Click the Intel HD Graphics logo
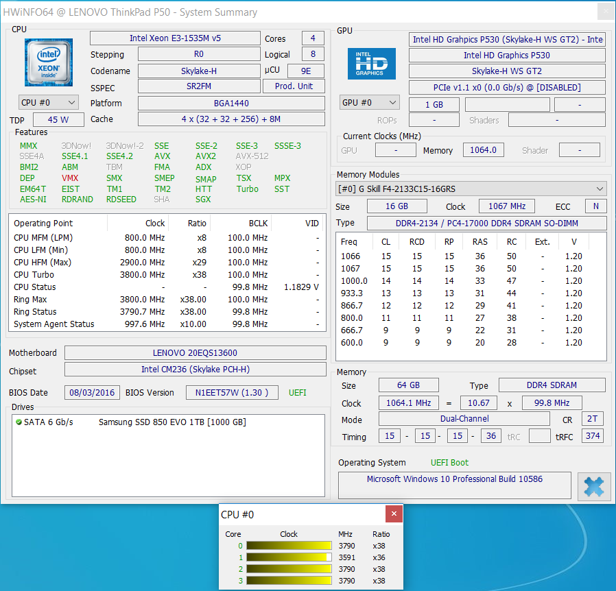Screen dimensions: 616x591 372,64
